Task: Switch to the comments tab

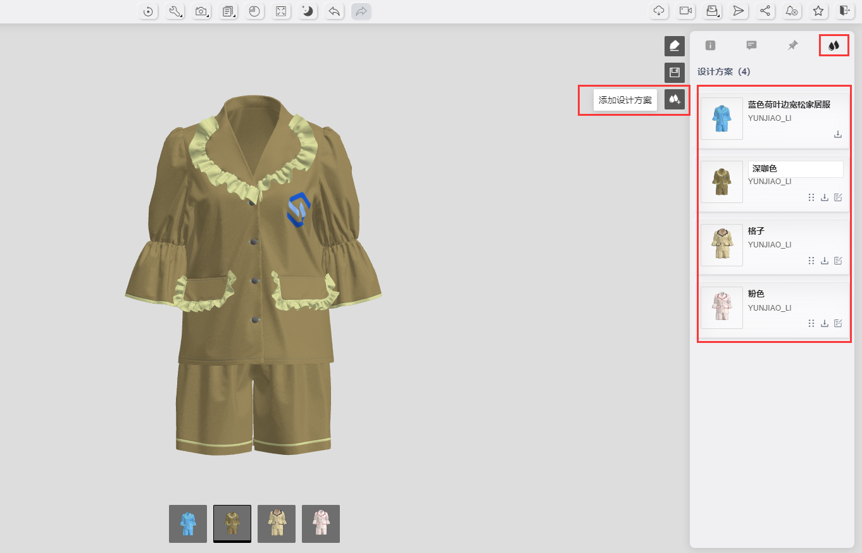Action: (x=751, y=46)
